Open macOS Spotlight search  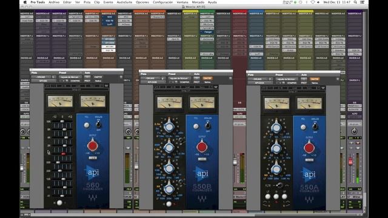click(x=355, y=2)
